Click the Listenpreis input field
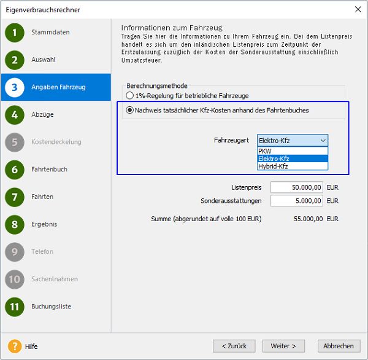 (297, 187)
